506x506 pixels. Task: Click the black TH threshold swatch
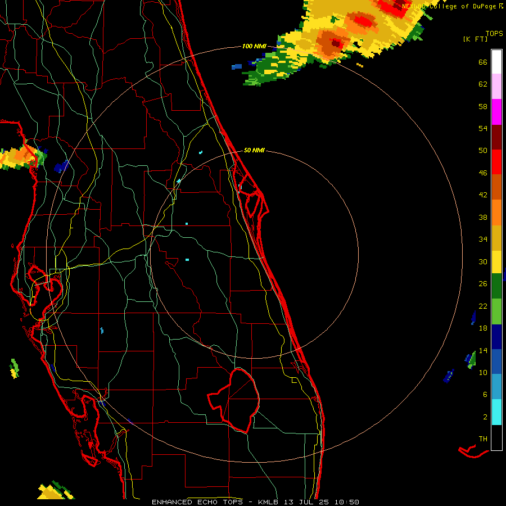click(496, 437)
